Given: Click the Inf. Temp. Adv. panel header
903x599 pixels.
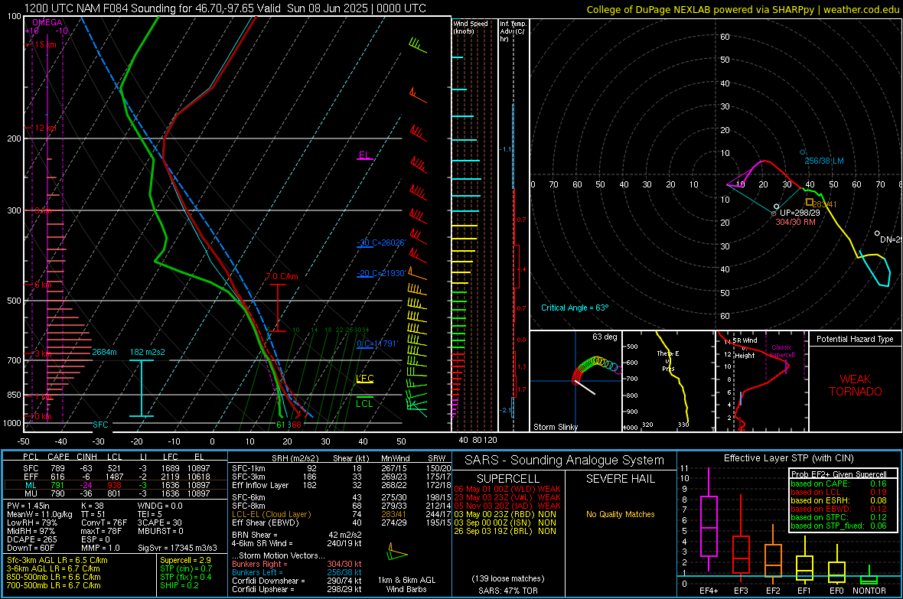Looking at the screenshot, I should click(513, 31).
